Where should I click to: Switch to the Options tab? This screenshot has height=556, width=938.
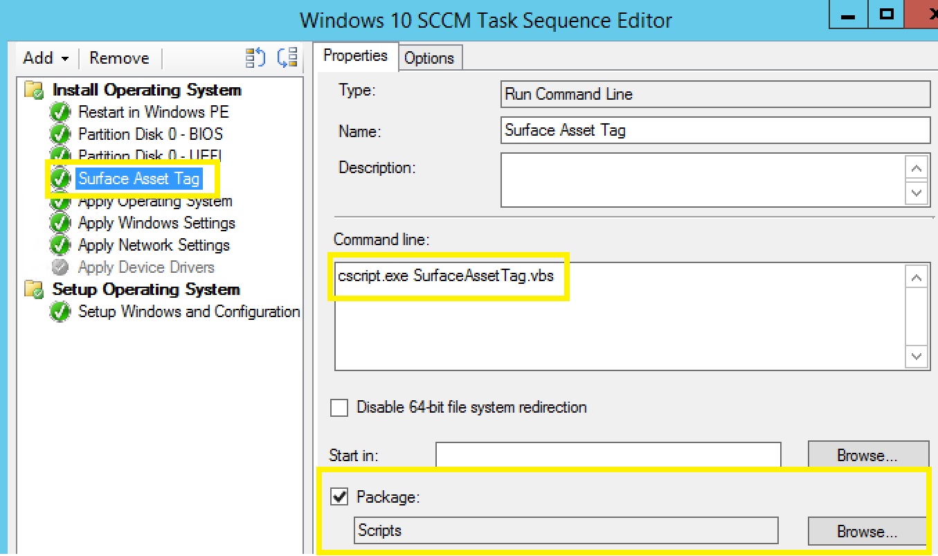429,58
